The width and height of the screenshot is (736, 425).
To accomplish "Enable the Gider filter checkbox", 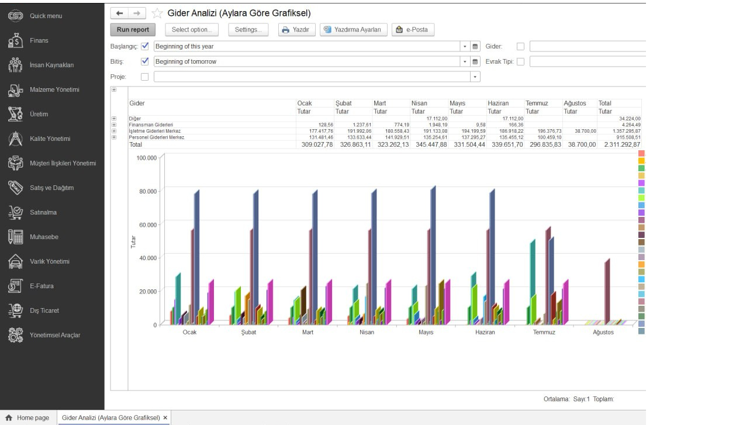I will point(520,46).
